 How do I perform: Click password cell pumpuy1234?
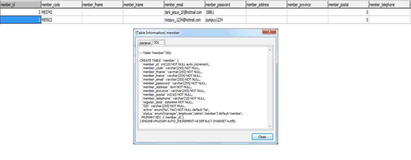(226, 20)
